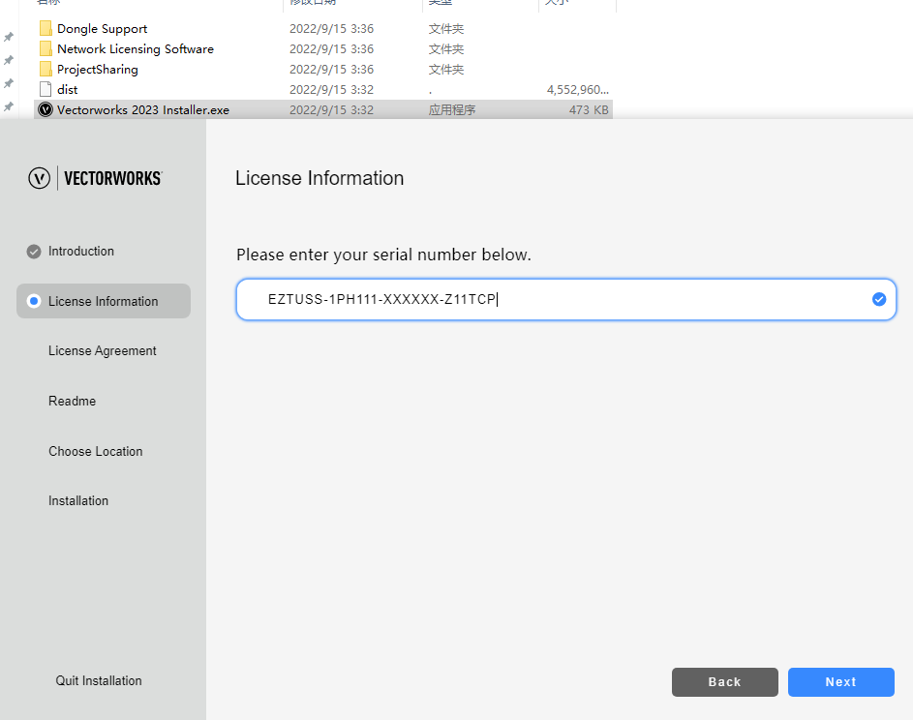The image size is (913, 720).
Task: Click the 473 KB size cell
Action: 589,110
